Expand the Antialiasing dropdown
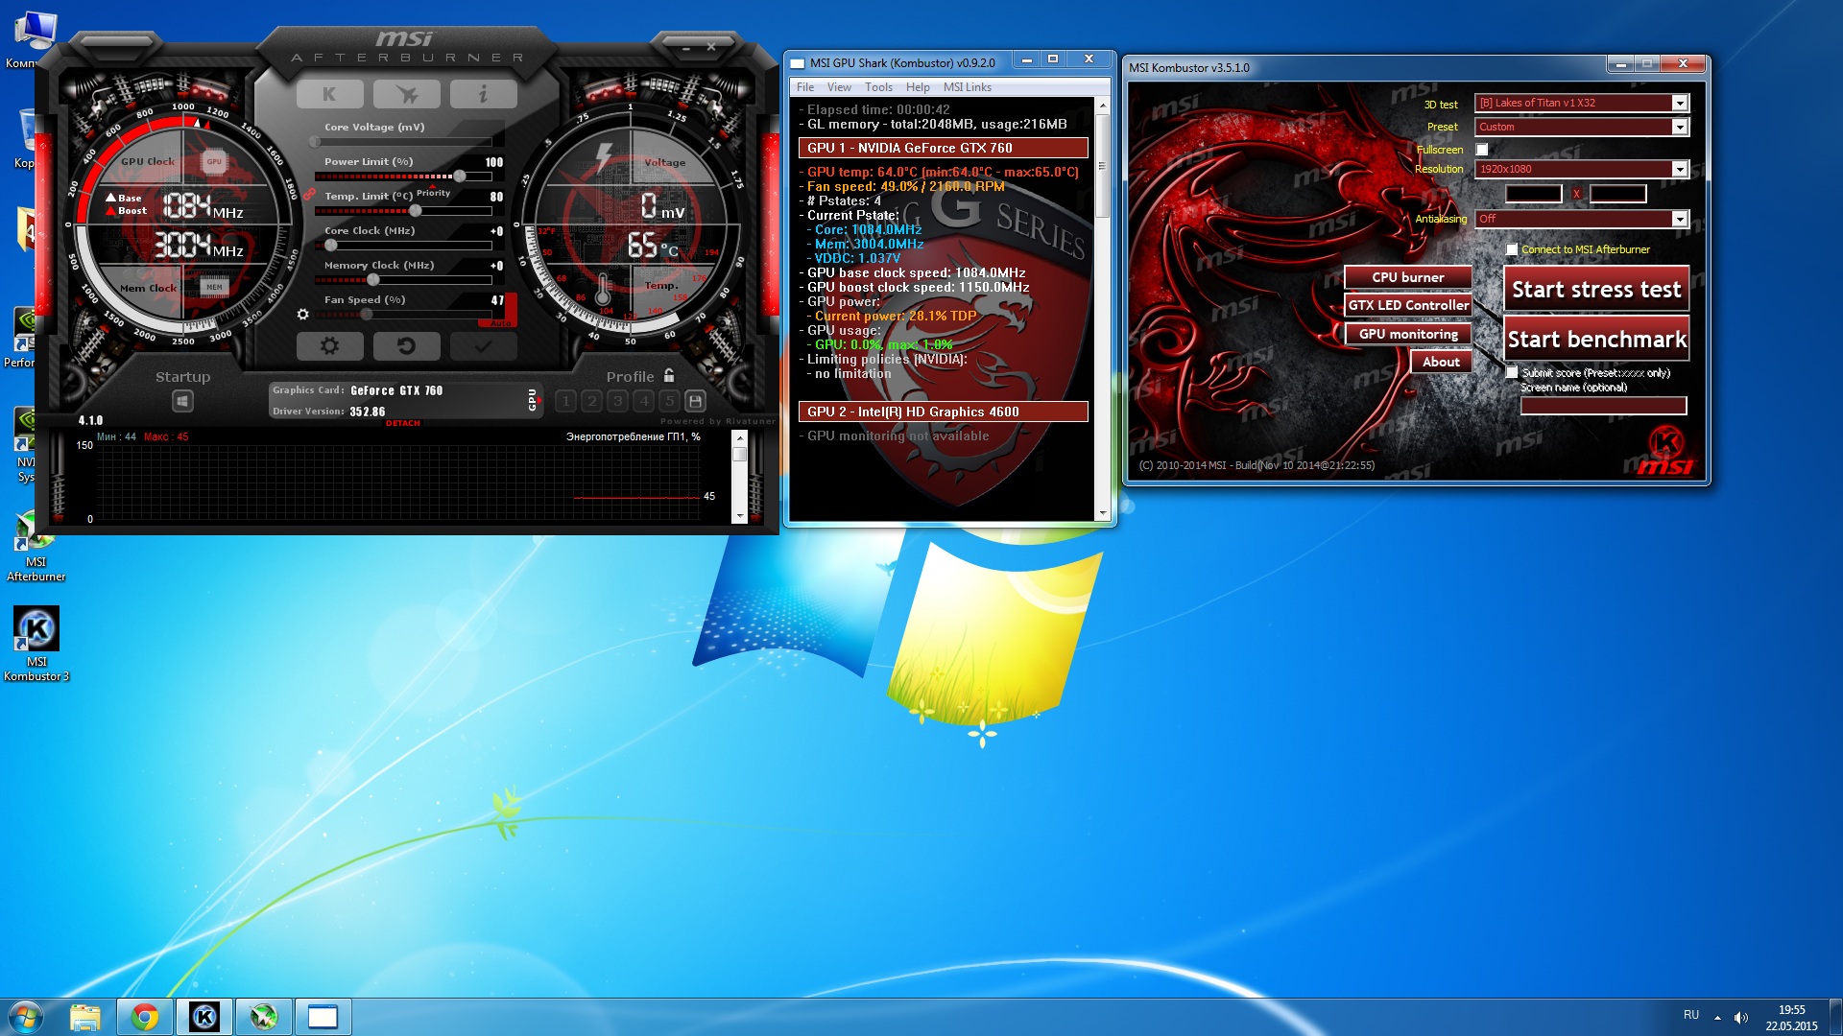Image resolution: width=1843 pixels, height=1036 pixels. (1679, 219)
